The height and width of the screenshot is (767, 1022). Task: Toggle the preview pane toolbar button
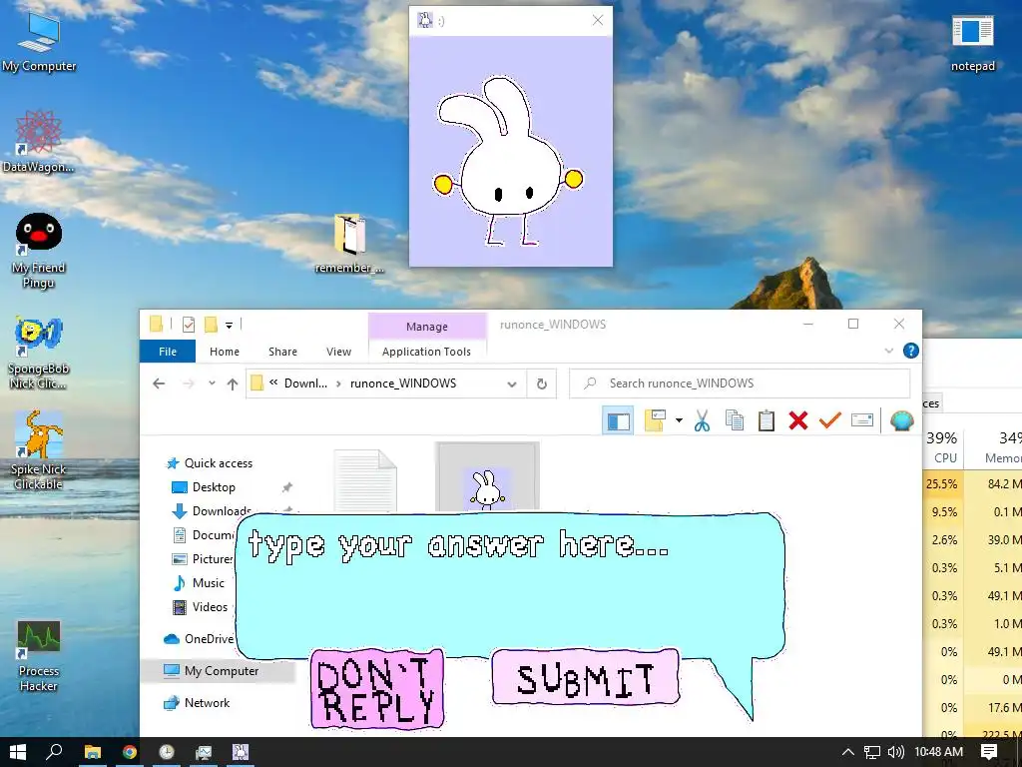click(618, 420)
